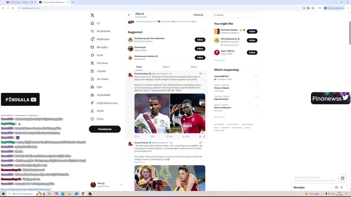Bookmark the Akanji post
The height and width of the screenshot is (197, 351).
coord(200,136)
